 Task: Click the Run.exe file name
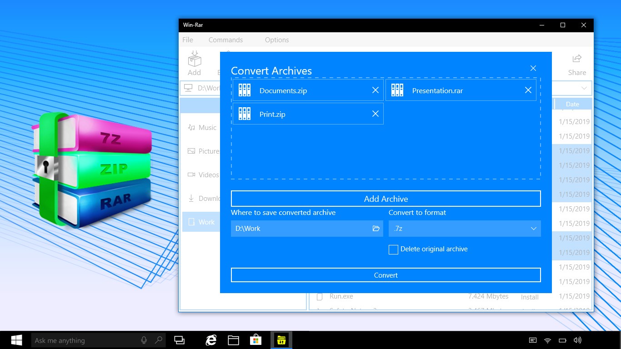[x=341, y=296]
